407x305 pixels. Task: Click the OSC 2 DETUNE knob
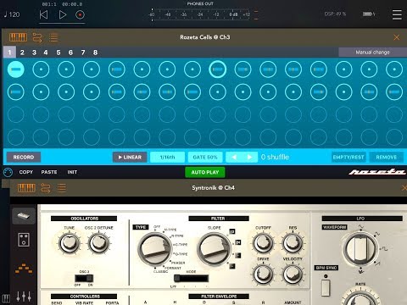coord(99,243)
